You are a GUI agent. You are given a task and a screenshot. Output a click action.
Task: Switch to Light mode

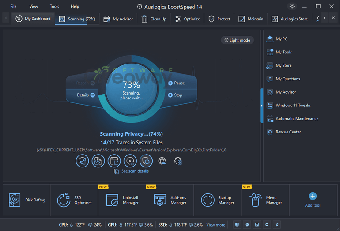(x=237, y=40)
